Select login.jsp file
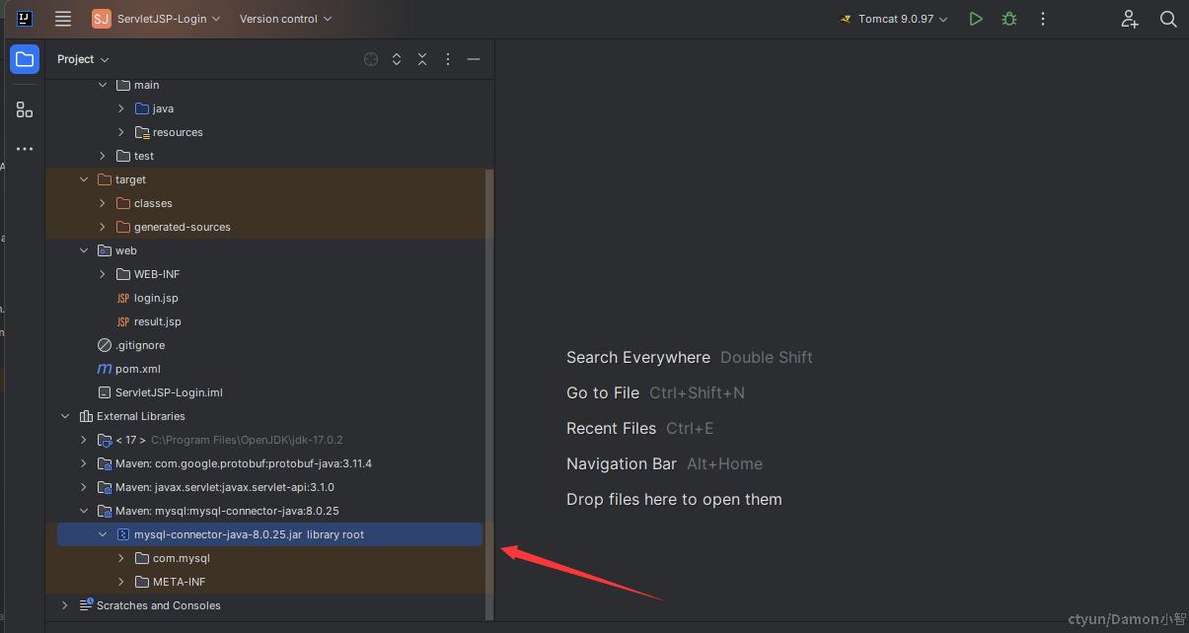 [156, 298]
